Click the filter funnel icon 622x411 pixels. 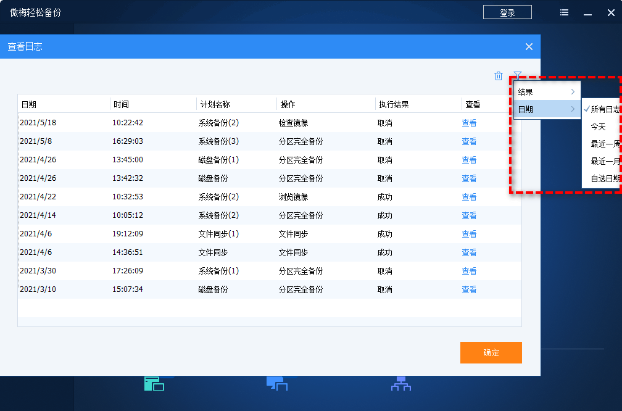pyautogui.click(x=518, y=76)
